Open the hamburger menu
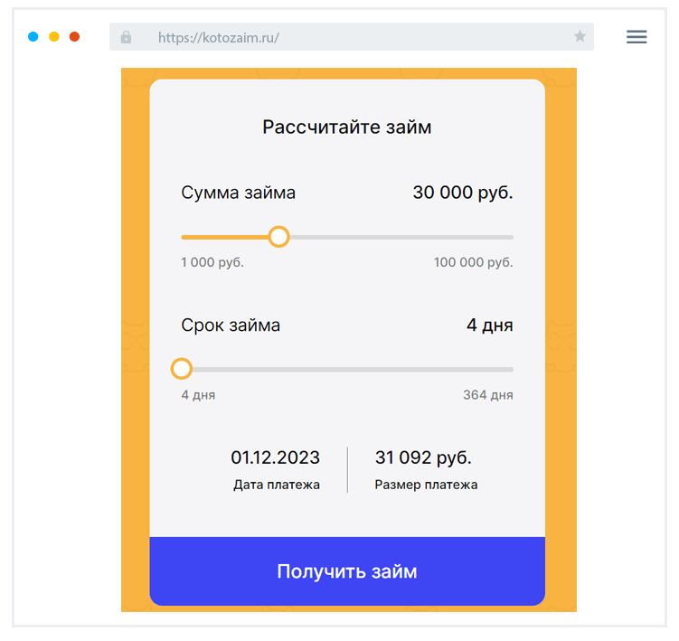This screenshot has height=641, width=679. point(637,37)
